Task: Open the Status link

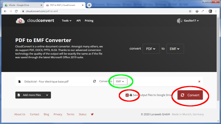Action: point(83,114)
